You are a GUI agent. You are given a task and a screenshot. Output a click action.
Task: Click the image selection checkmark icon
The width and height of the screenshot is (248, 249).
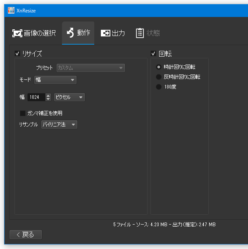click(17, 33)
